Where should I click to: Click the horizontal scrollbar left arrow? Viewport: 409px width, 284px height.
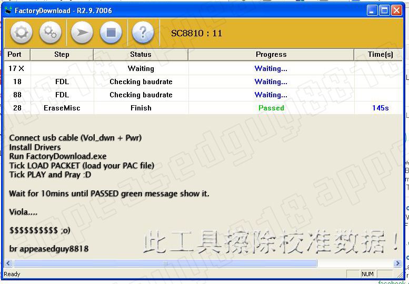8,263
